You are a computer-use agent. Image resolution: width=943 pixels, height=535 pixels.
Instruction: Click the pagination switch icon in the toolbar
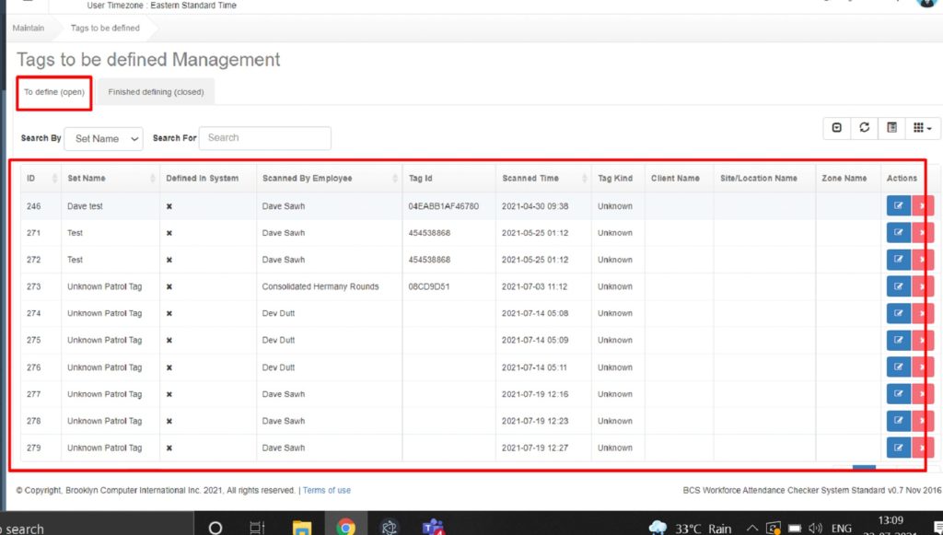pos(836,128)
